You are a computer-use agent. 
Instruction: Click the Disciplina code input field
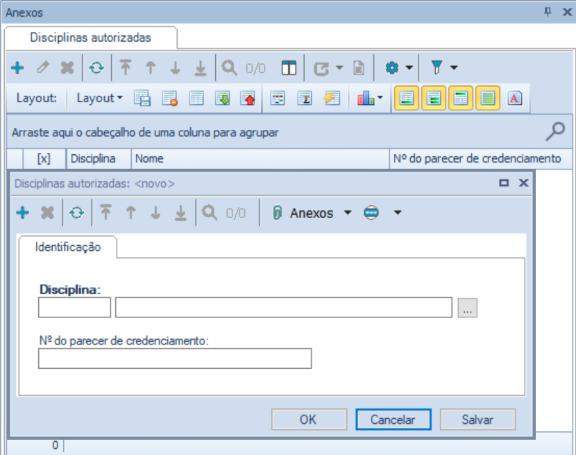click(x=74, y=308)
